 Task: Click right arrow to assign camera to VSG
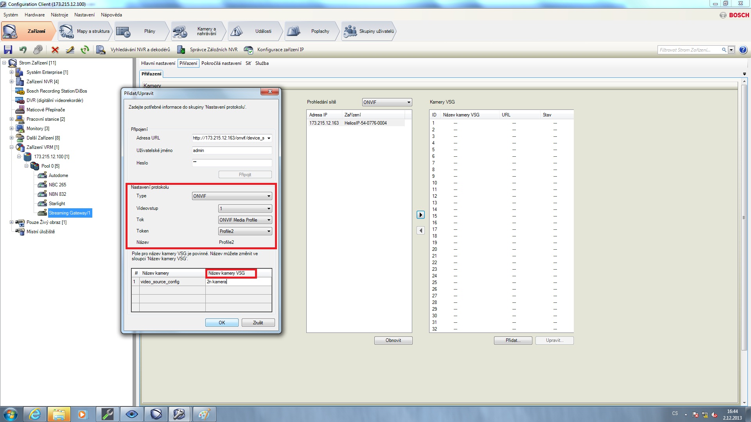pos(420,215)
